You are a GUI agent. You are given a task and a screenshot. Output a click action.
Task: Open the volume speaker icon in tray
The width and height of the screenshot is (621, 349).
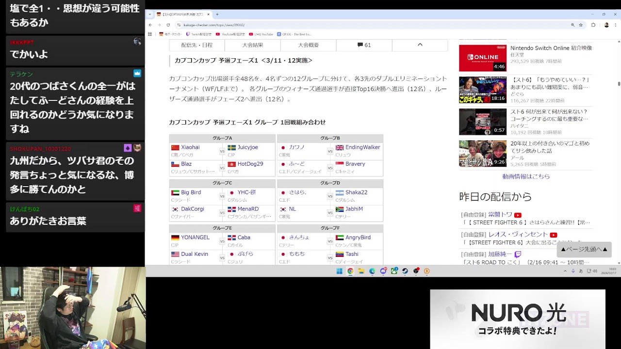595,271
